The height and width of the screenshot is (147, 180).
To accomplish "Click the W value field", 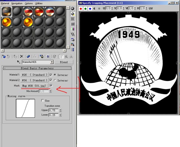I will coord(131,8).
